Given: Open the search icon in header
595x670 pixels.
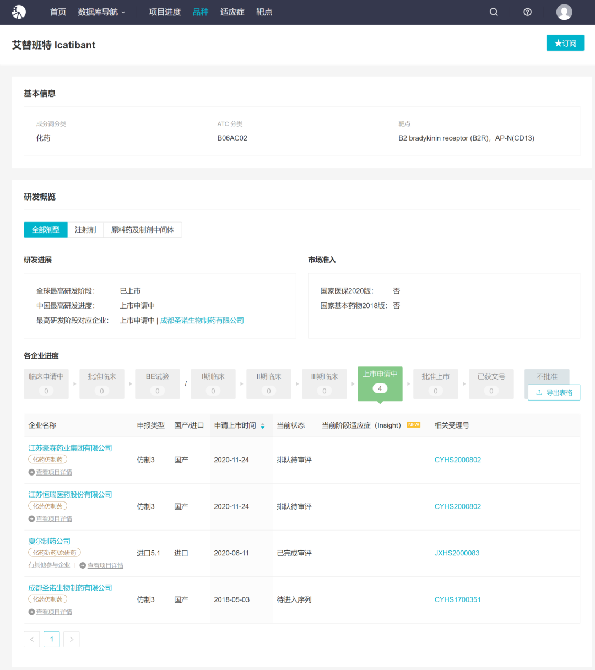Looking at the screenshot, I should 494,12.
